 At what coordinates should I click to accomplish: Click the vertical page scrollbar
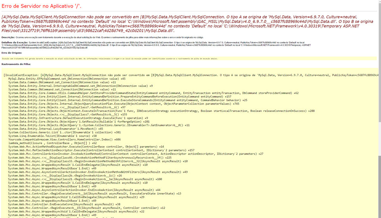pos(379,109)
